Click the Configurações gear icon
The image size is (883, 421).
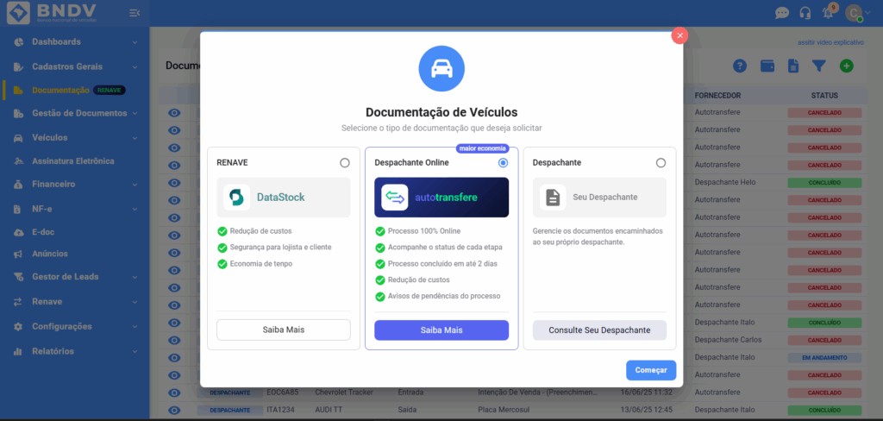[x=18, y=326]
